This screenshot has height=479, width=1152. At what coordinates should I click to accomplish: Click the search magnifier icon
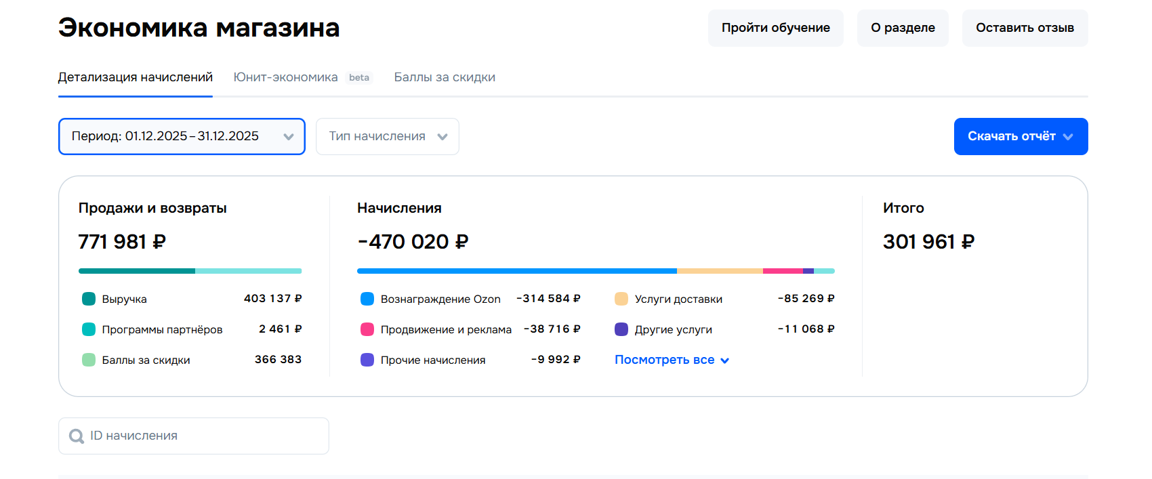tap(77, 436)
